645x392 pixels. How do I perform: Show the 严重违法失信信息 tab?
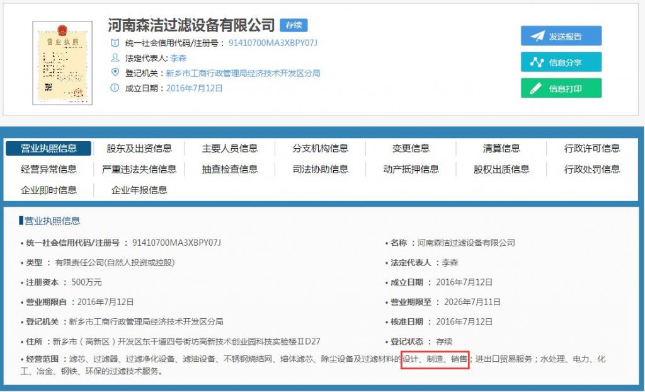(x=139, y=170)
